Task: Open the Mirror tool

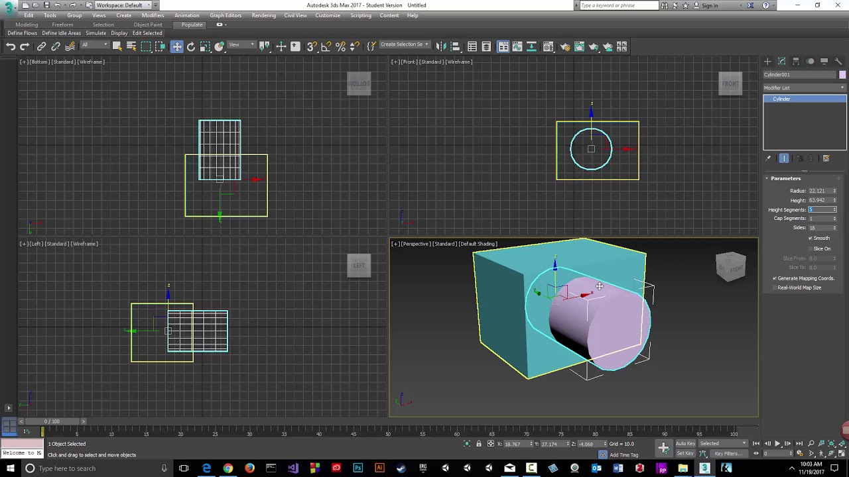Action: point(441,46)
